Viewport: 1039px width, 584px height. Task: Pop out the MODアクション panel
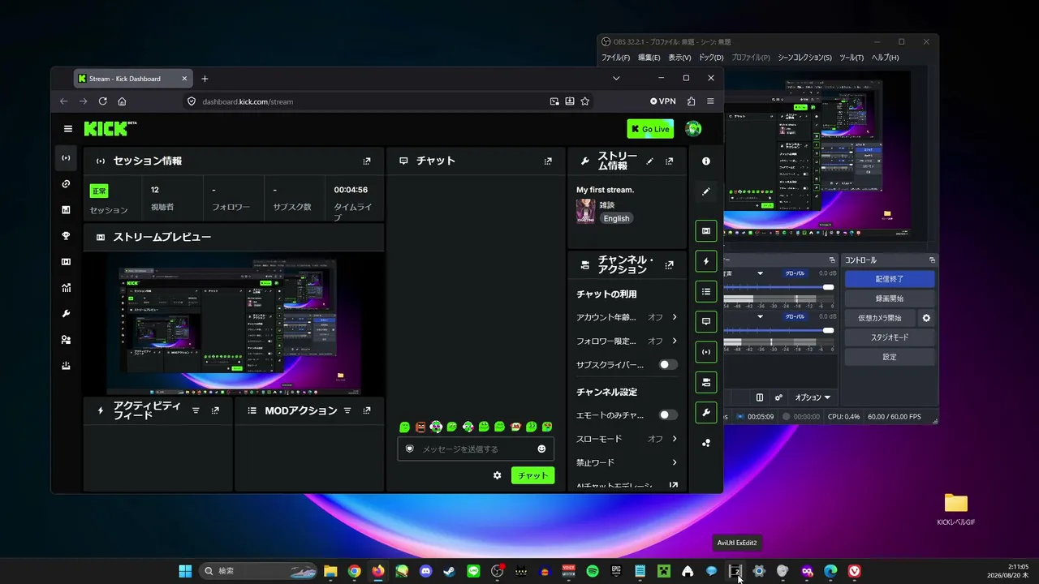click(367, 411)
